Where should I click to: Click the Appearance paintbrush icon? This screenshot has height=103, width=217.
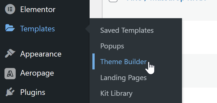[x=10, y=53]
